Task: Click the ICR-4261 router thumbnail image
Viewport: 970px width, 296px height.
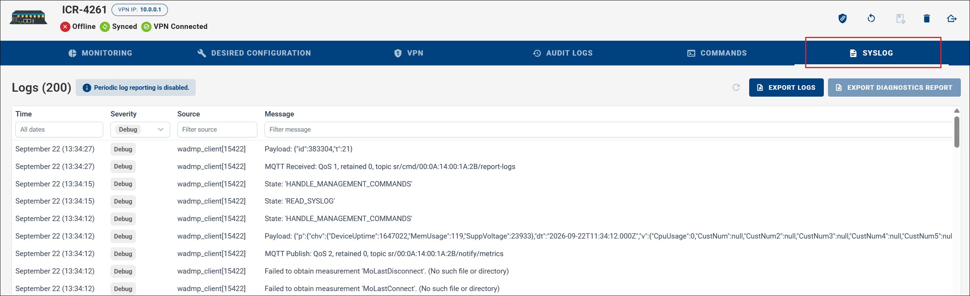Action: [x=29, y=18]
